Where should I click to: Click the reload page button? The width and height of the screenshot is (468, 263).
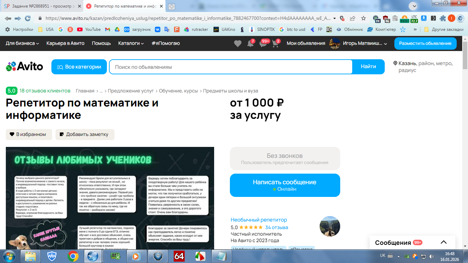point(28,18)
